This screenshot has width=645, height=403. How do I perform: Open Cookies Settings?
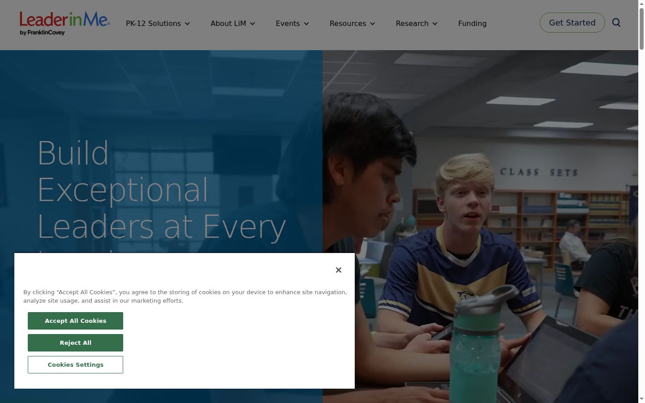[x=75, y=364]
